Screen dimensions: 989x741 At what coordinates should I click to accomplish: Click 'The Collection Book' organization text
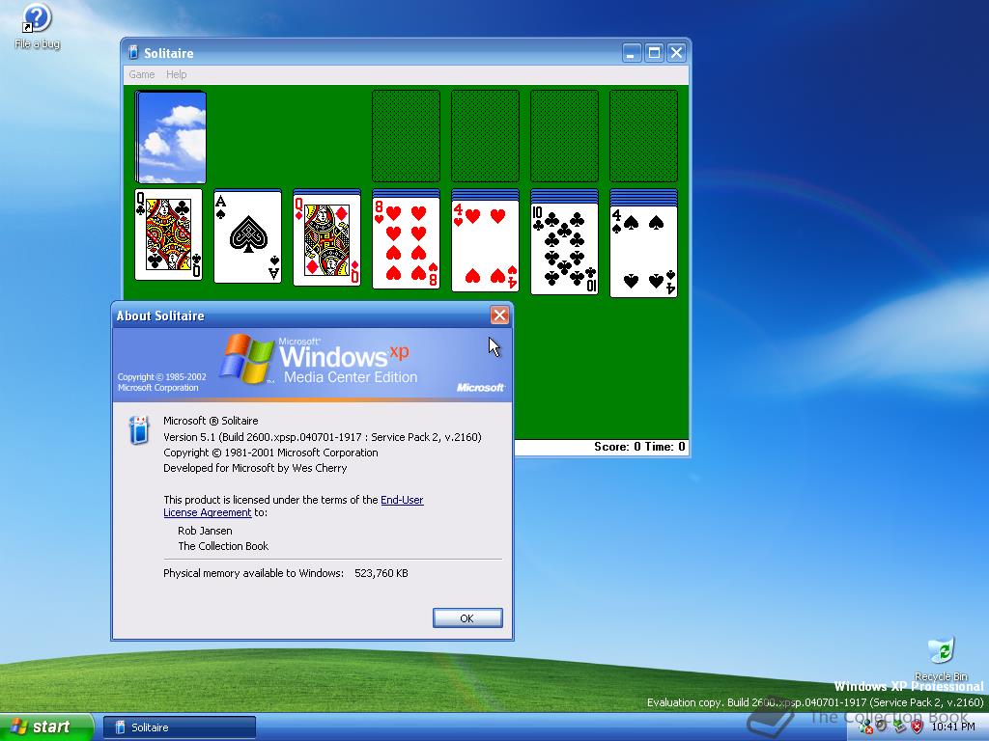click(x=223, y=546)
